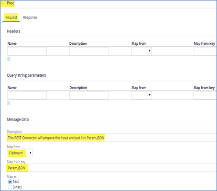Select the Binary radio button

pyautogui.click(x=10, y=187)
